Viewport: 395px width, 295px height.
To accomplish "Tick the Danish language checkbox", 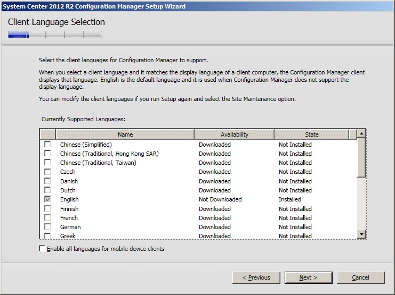I will point(48,181).
